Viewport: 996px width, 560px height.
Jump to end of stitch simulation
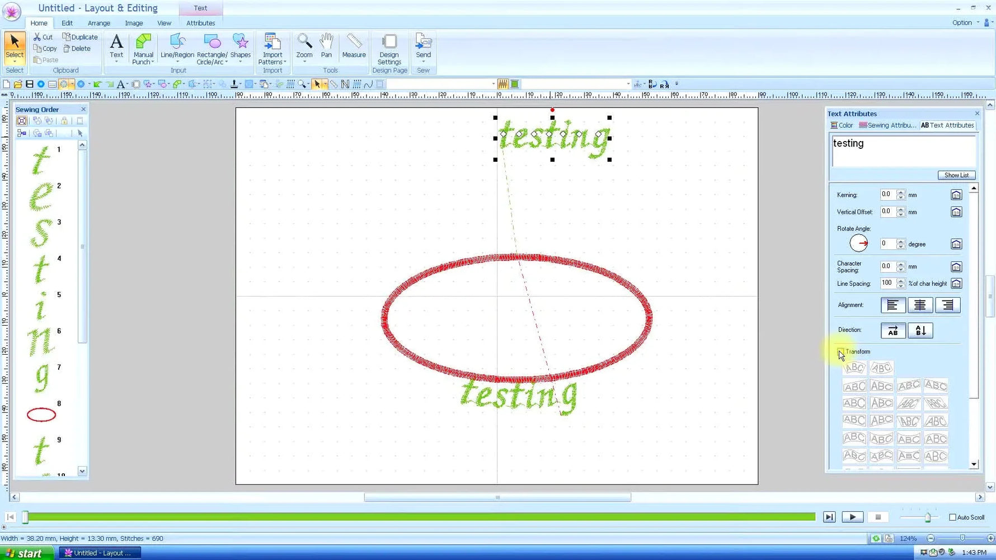click(x=829, y=517)
